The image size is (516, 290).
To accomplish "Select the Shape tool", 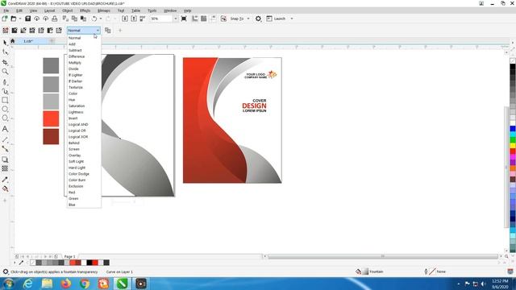I will tap(5, 52).
